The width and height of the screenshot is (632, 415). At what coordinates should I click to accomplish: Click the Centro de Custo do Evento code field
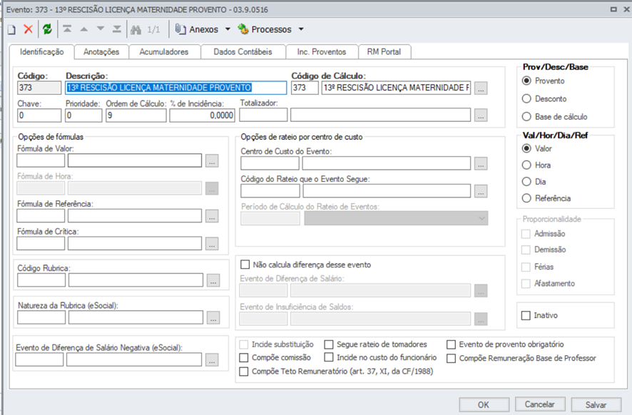coord(270,163)
